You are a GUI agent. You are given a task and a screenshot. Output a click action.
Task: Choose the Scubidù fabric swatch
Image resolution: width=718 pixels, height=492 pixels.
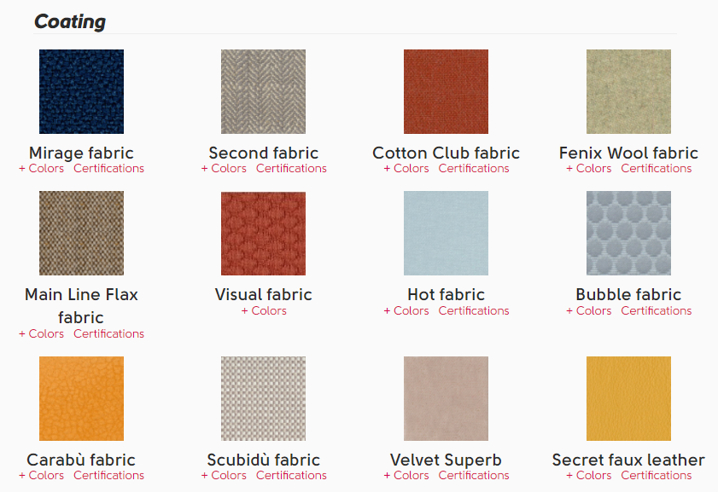pos(263,399)
